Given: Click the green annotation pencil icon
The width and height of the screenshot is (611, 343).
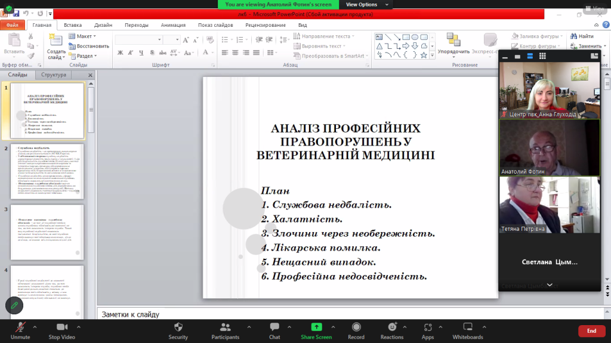Looking at the screenshot, I should [x=14, y=305].
